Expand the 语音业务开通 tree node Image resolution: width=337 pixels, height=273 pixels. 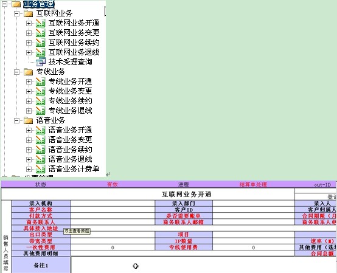point(29,130)
